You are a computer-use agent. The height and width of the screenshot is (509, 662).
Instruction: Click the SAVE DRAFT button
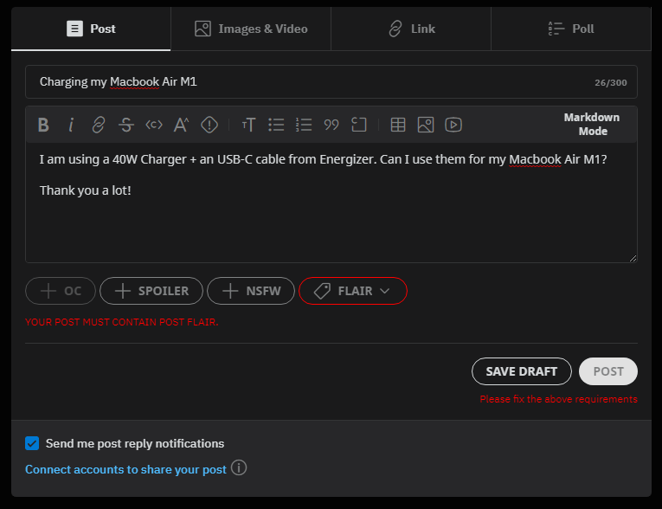(522, 371)
